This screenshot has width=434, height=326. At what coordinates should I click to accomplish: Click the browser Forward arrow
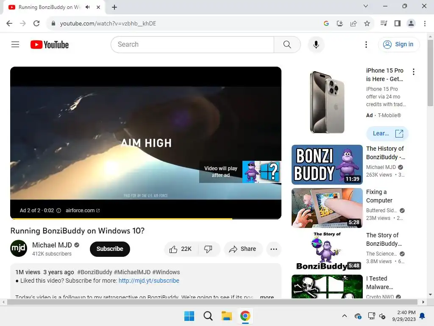(23, 23)
